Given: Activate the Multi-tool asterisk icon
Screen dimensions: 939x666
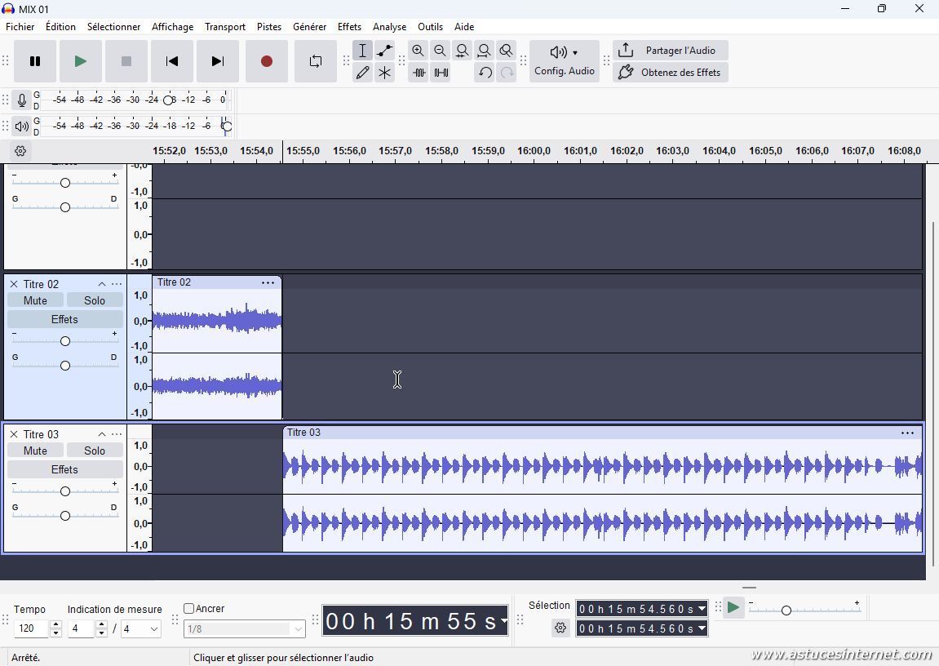Looking at the screenshot, I should point(384,73).
